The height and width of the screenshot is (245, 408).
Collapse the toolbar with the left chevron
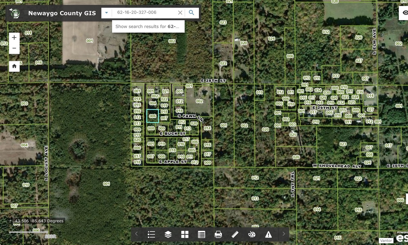coord(136,234)
